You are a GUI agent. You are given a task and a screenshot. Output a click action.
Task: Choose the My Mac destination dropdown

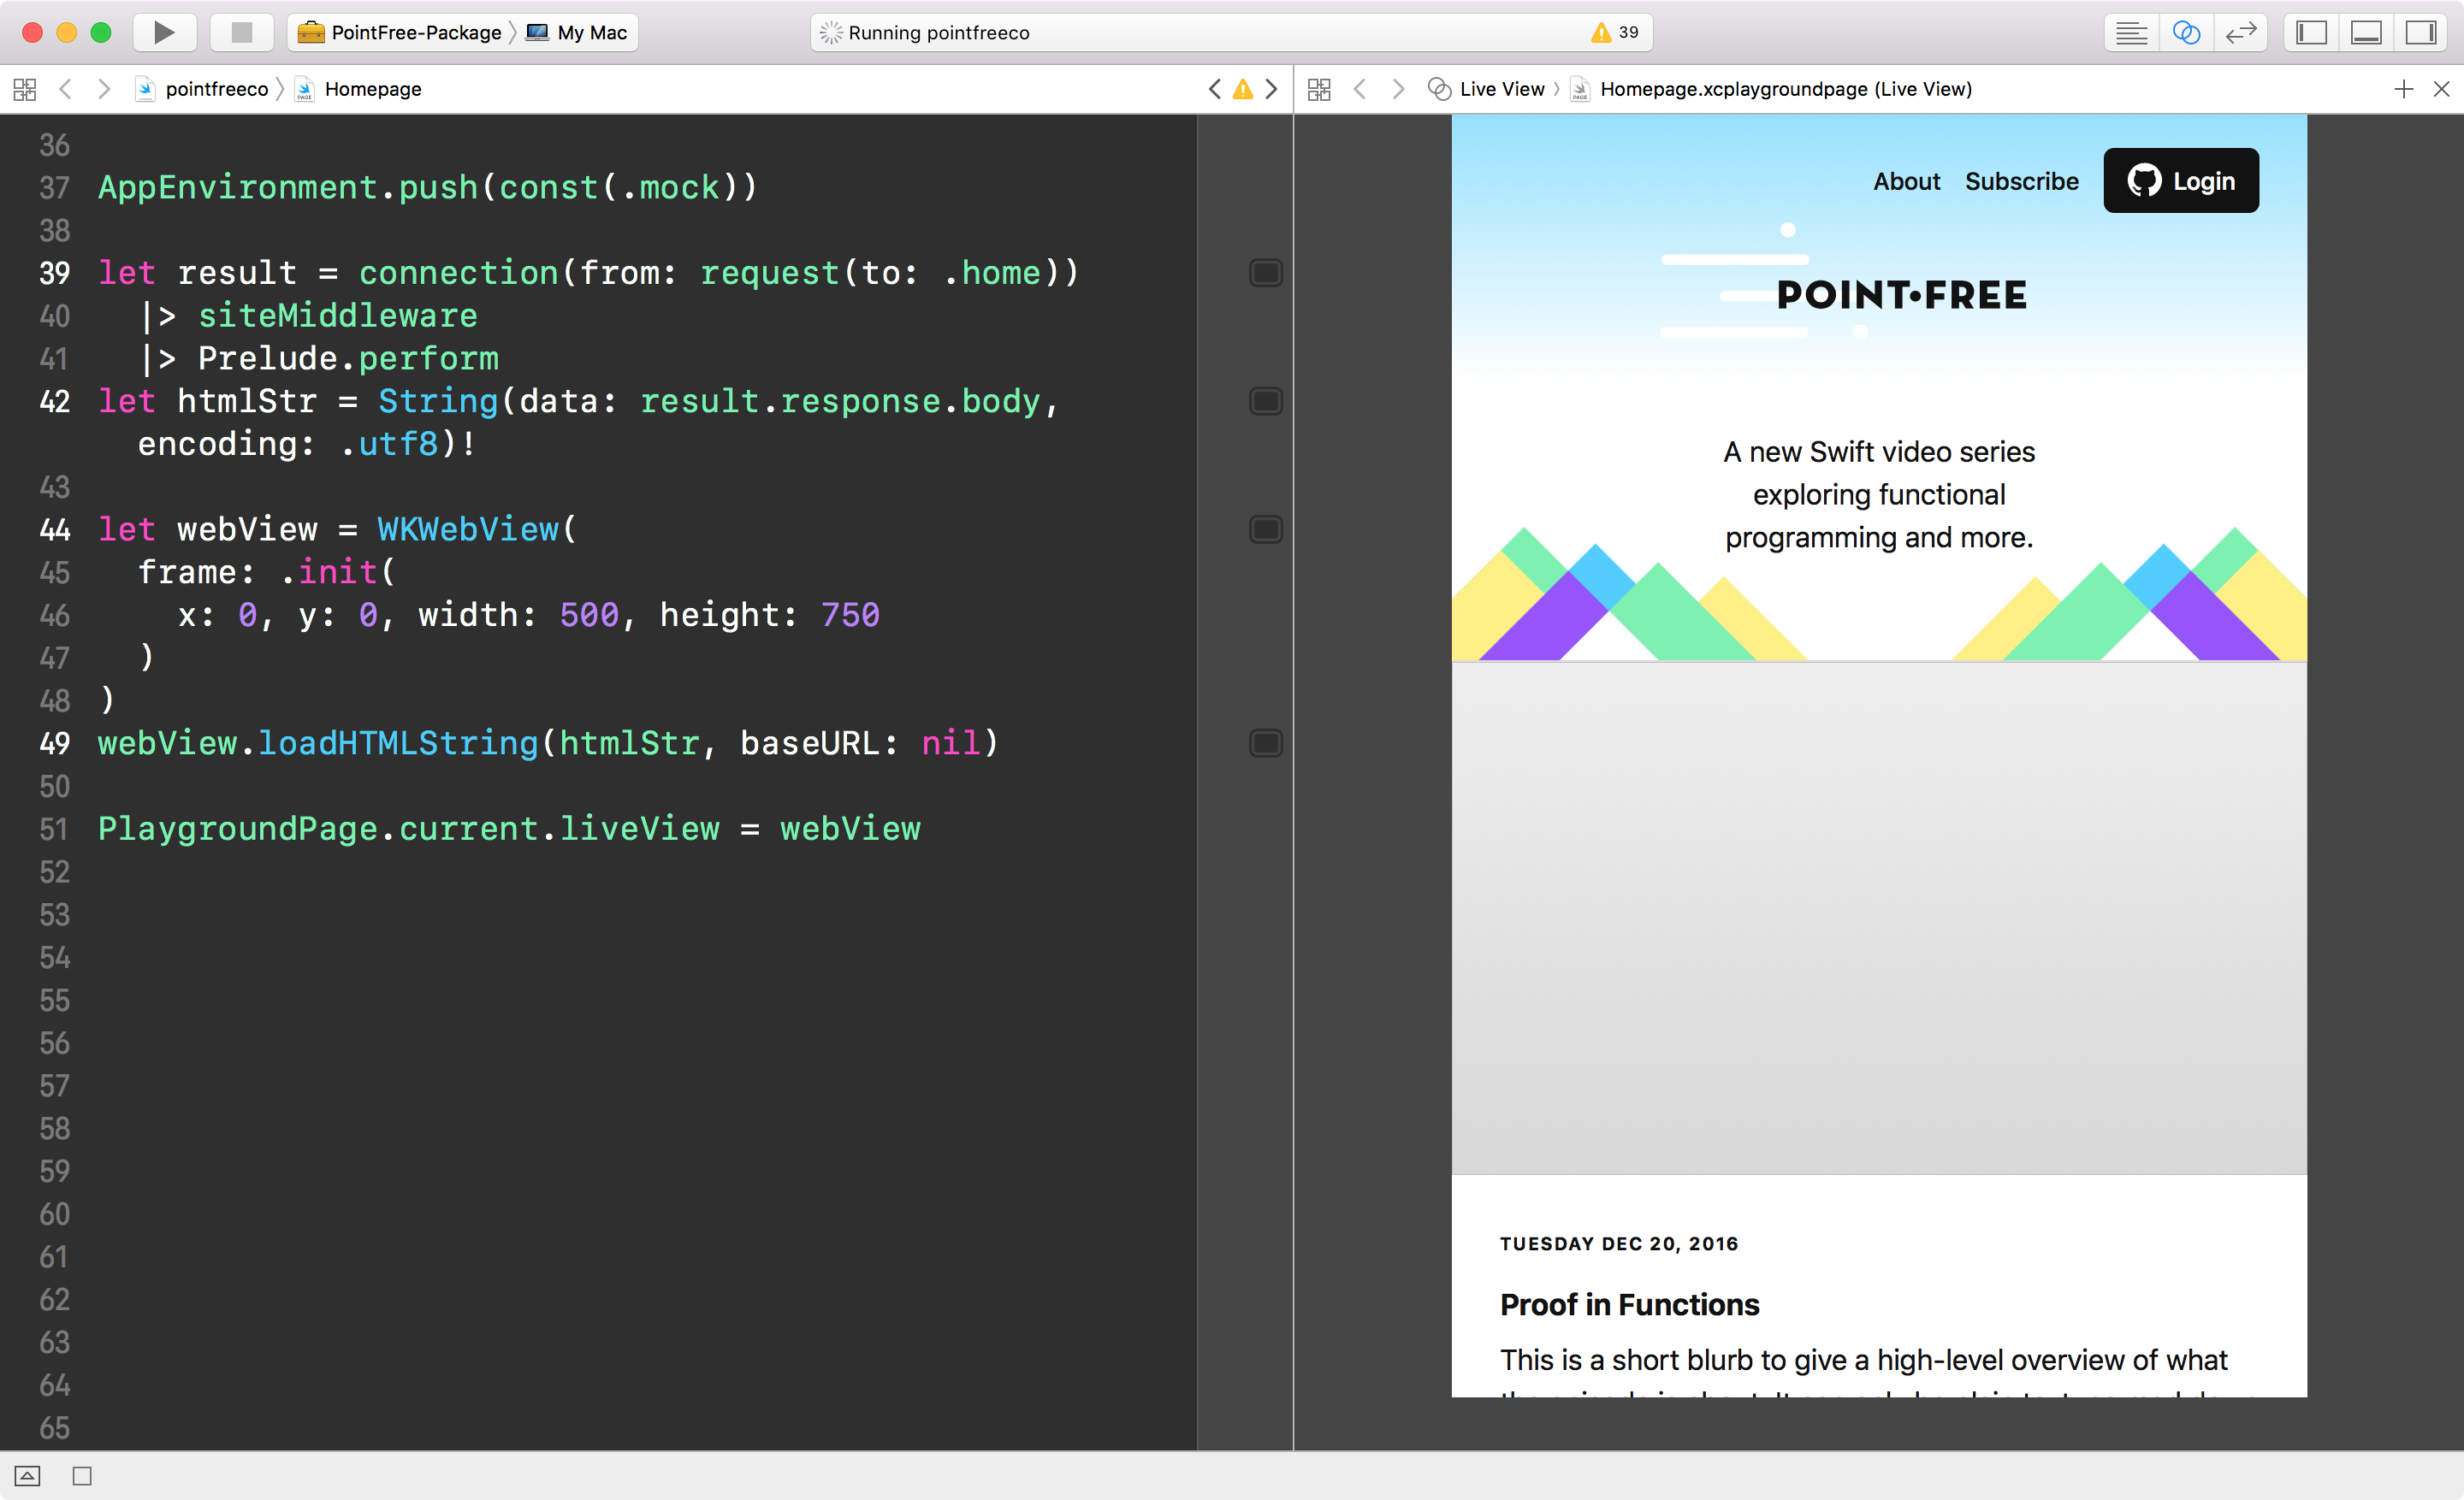point(580,32)
